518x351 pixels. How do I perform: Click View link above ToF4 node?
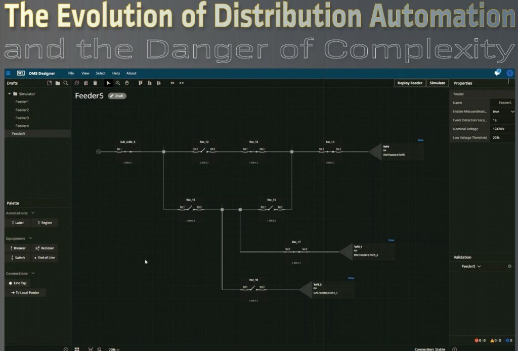(420, 140)
